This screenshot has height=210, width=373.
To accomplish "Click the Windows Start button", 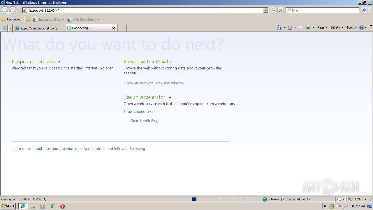I will click(x=8, y=206).
